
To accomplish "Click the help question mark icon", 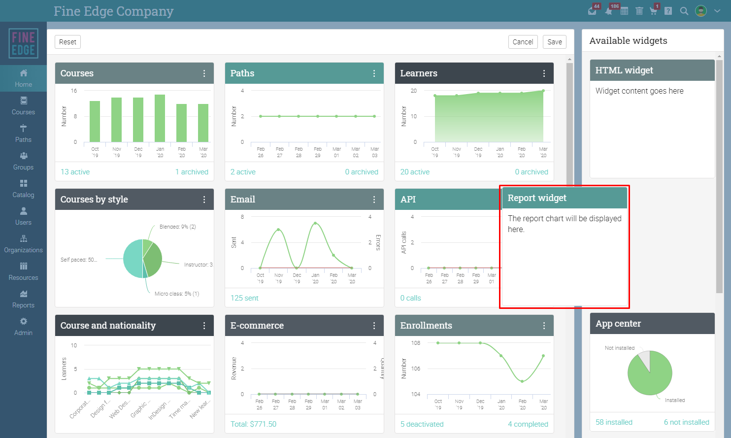I will pos(668,11).
